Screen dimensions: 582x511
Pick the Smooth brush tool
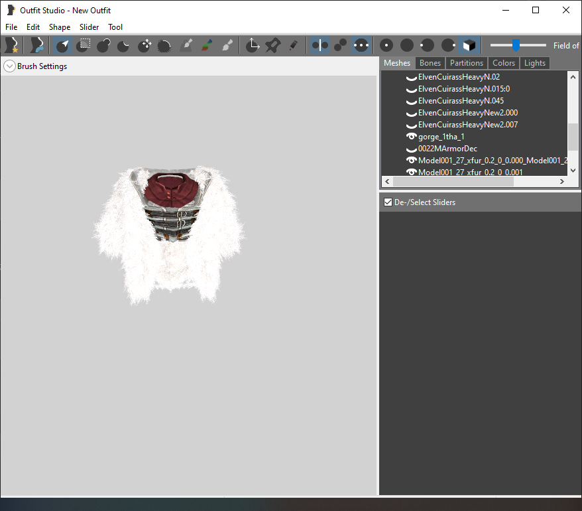click(x=164, y=45)
